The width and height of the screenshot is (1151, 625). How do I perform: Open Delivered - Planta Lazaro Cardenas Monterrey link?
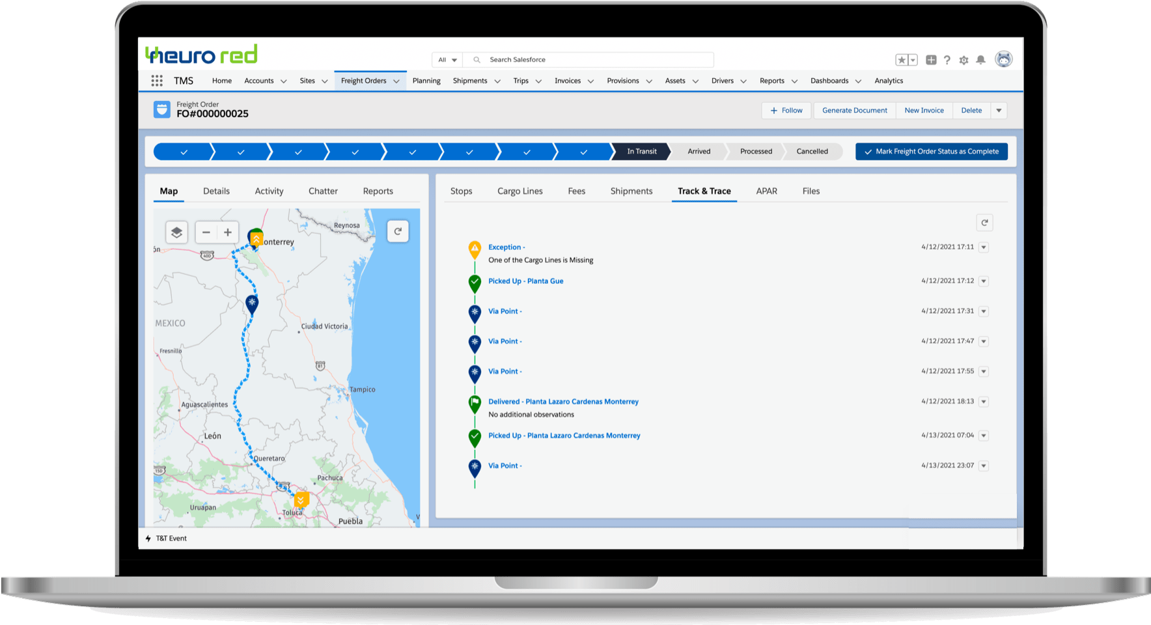[563, 402]
